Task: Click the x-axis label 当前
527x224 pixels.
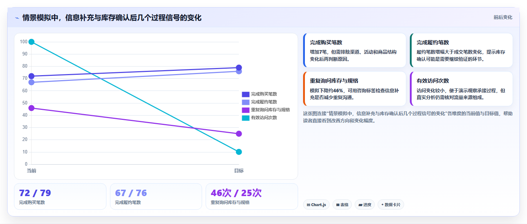Action: pos(32,171)
